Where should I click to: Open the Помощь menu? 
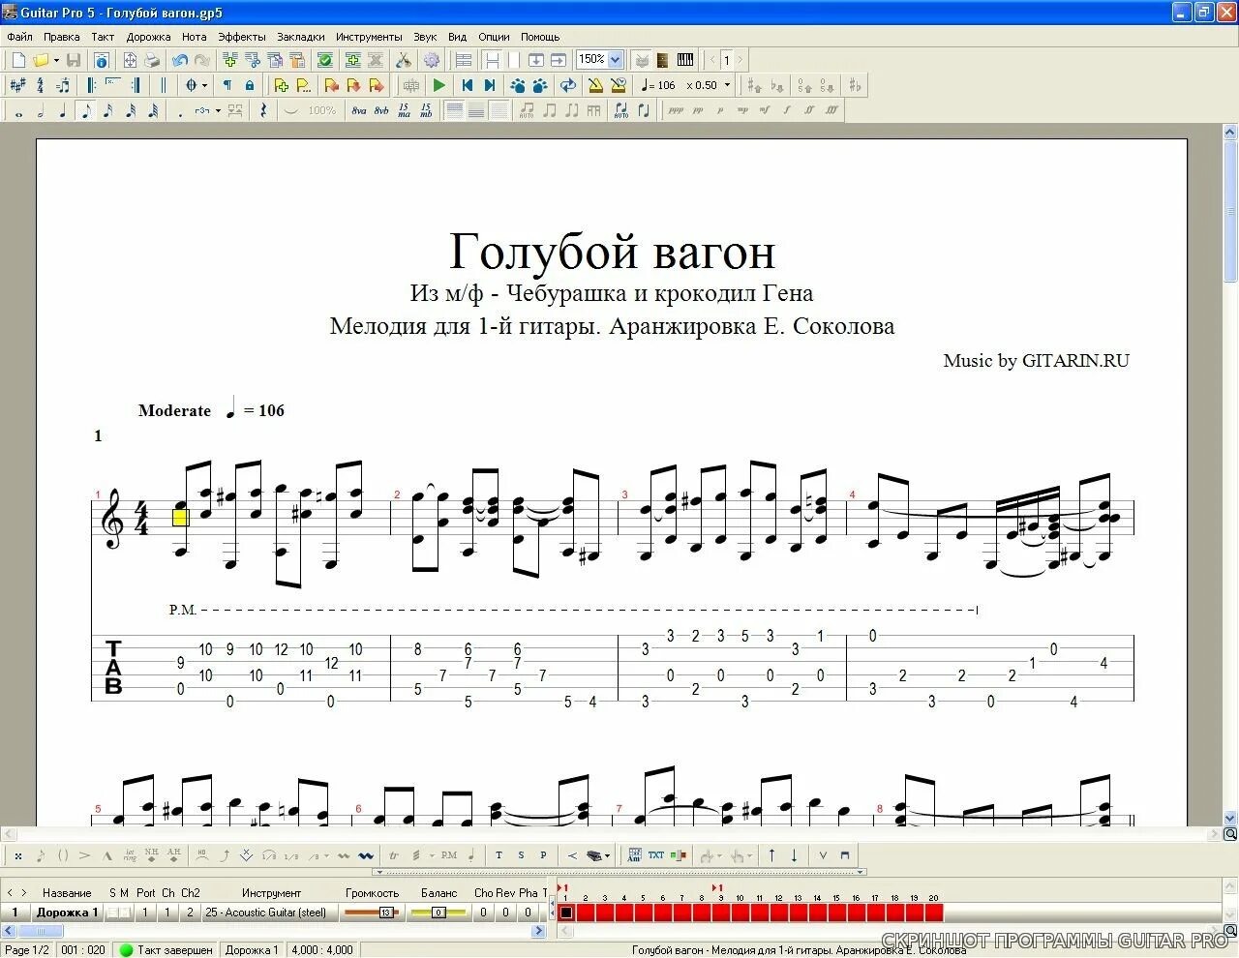pyautogui.click(x=540, y=37)
